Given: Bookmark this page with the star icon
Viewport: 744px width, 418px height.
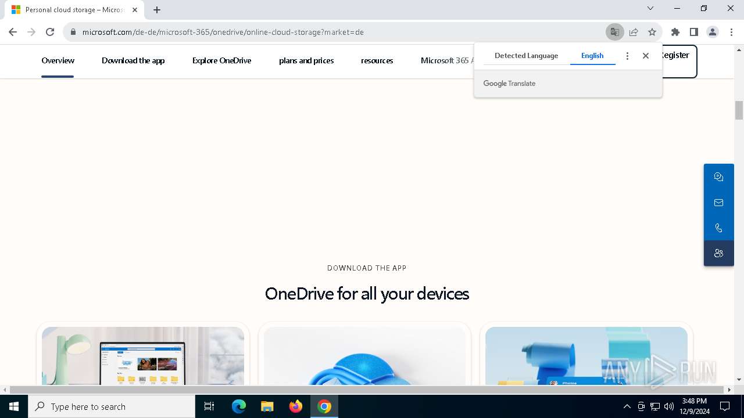Looking at the screenshot, I should point(652,32).
